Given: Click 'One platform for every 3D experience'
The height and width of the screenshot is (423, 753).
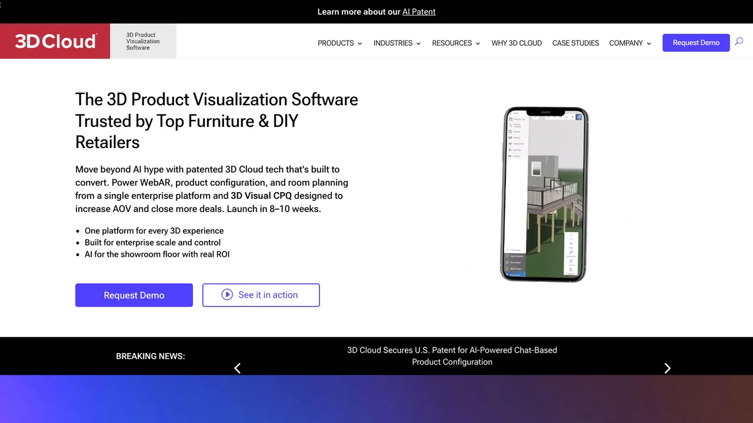Looking at the screenshot, I should point(154,231).
